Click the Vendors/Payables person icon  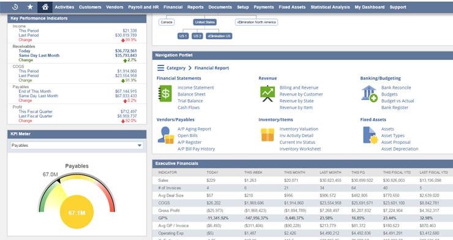click(166, 135)
